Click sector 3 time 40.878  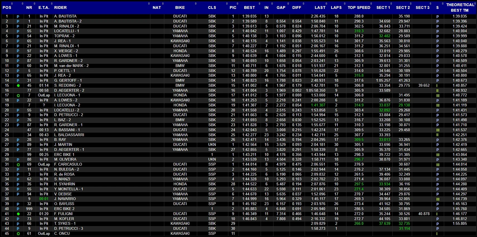pyautogui.click(x=424, y=214)
